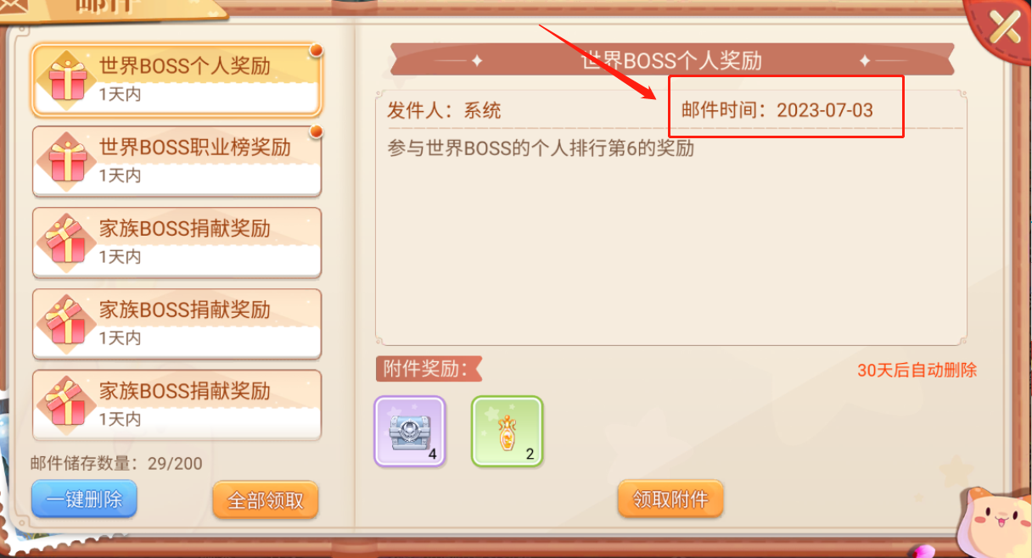Open the first 家族BOSS捐献奖励 mail
This screenshot has width=1032, height=558.
click(x=177, y=243)
